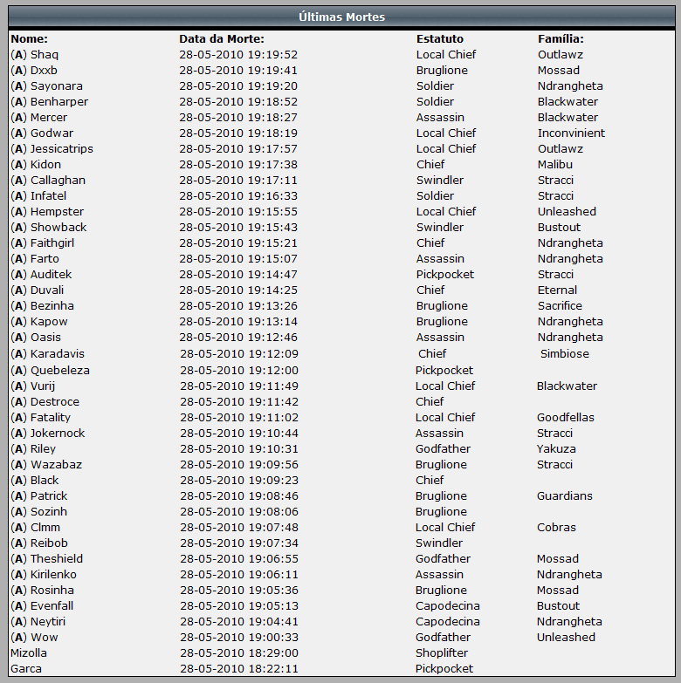Click player name Jessicatrips
The height and width of the screenshot is (683, 681).
pyautogui.click(x=61, y=149)
